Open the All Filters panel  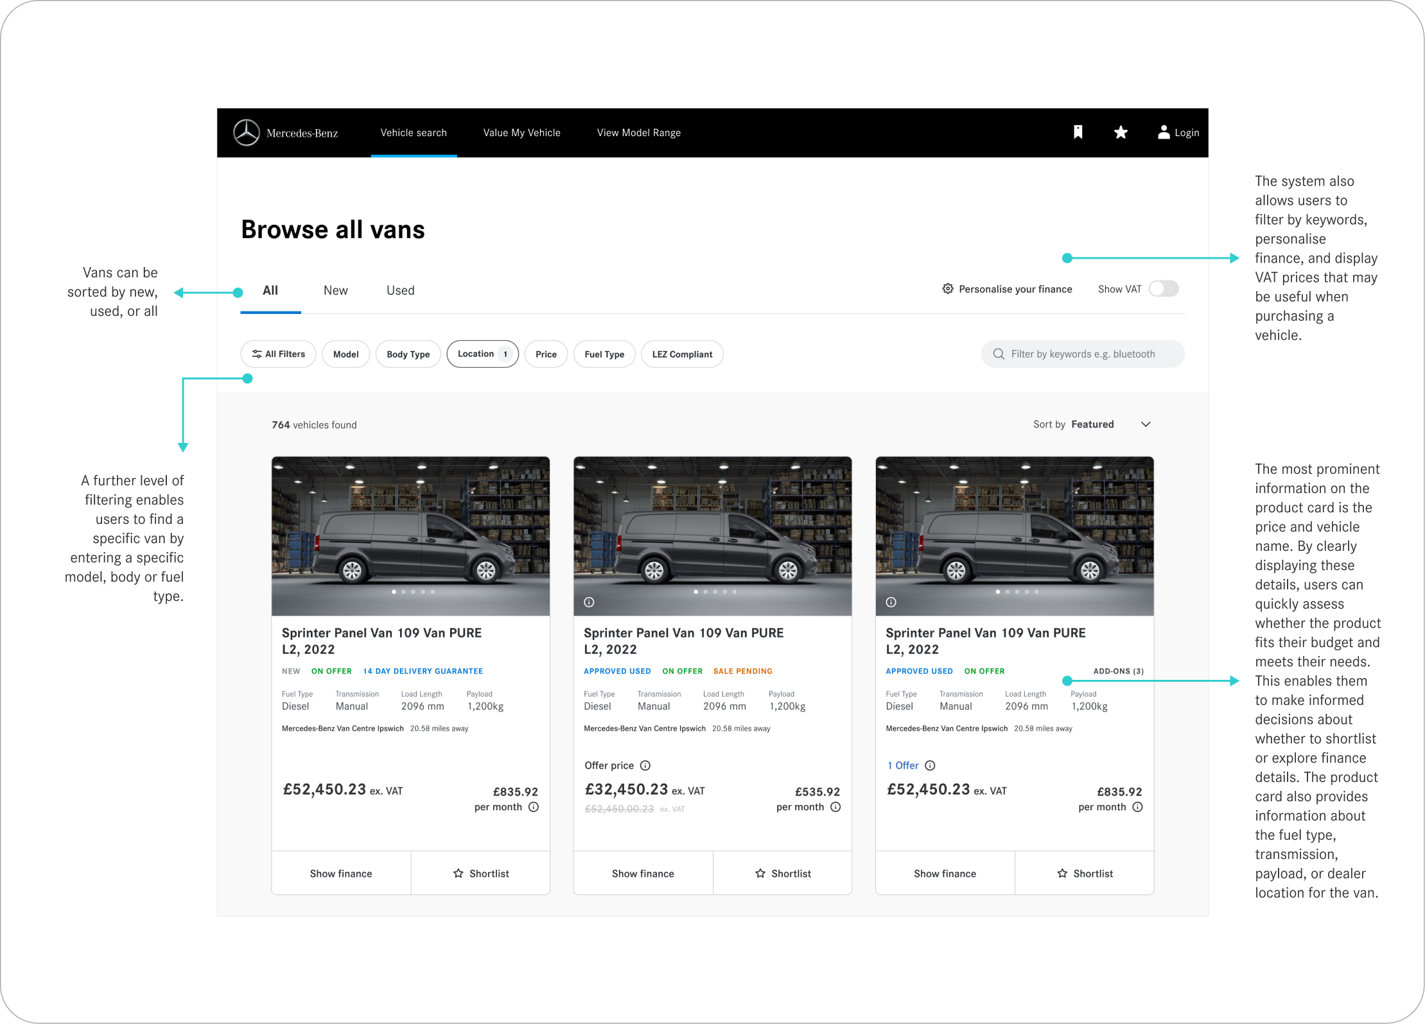[x=278, y=354]
